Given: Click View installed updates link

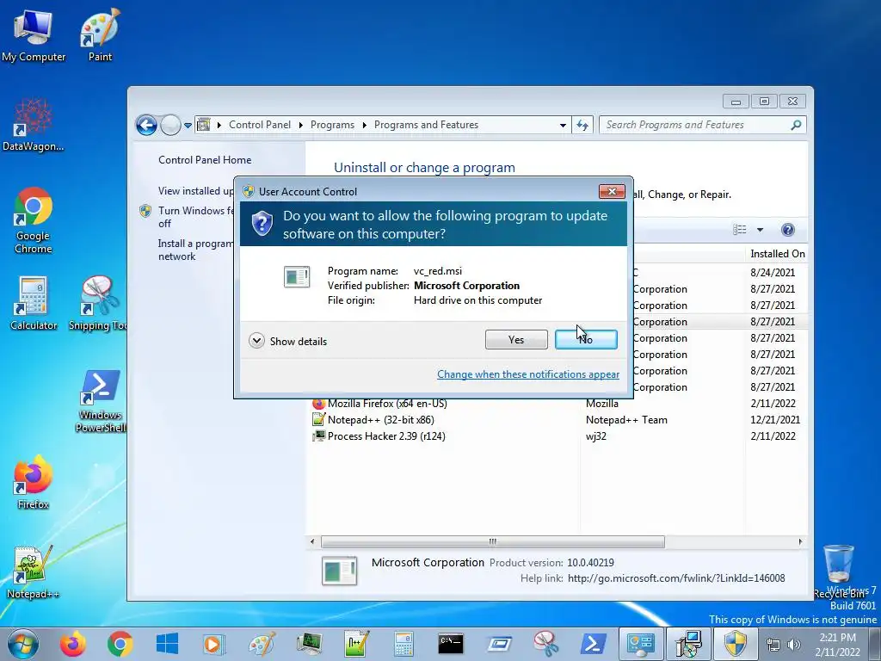Looking at the screenshot, I should pyautogui.click(x=195, y=191).
